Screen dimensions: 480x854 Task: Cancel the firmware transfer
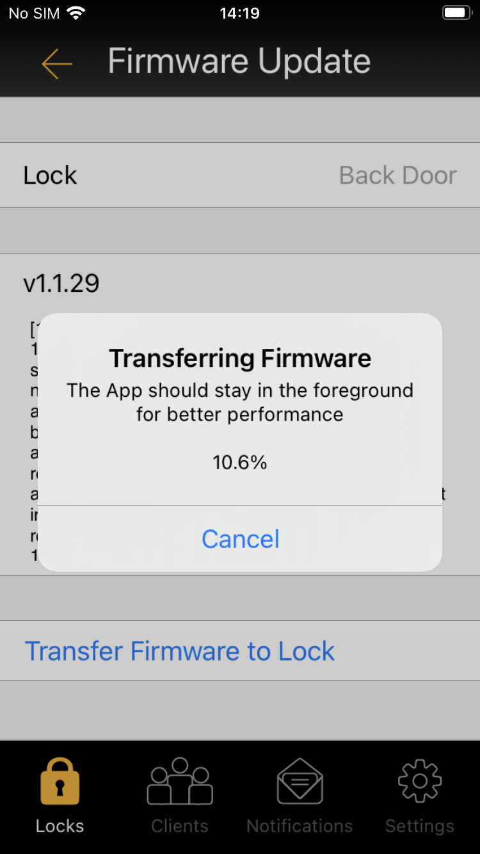click(x=240, y=539)
